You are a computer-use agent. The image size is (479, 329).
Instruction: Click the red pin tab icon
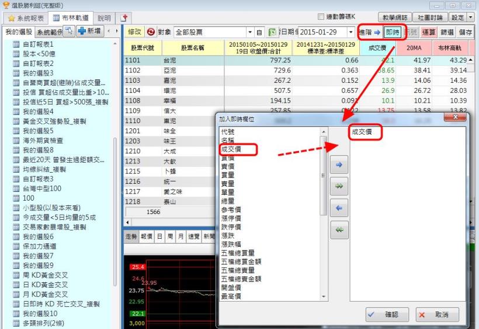[124, 17]
